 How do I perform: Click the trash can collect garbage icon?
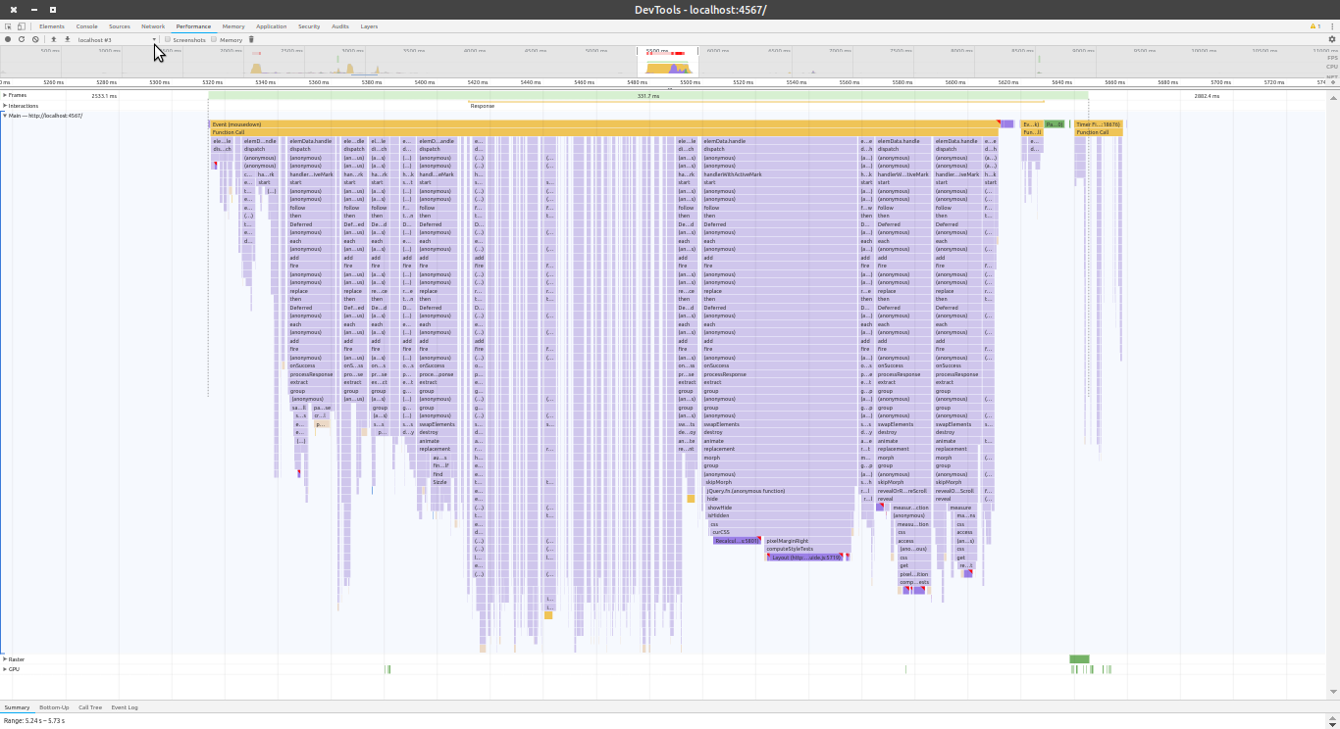[x=251, y=39]
